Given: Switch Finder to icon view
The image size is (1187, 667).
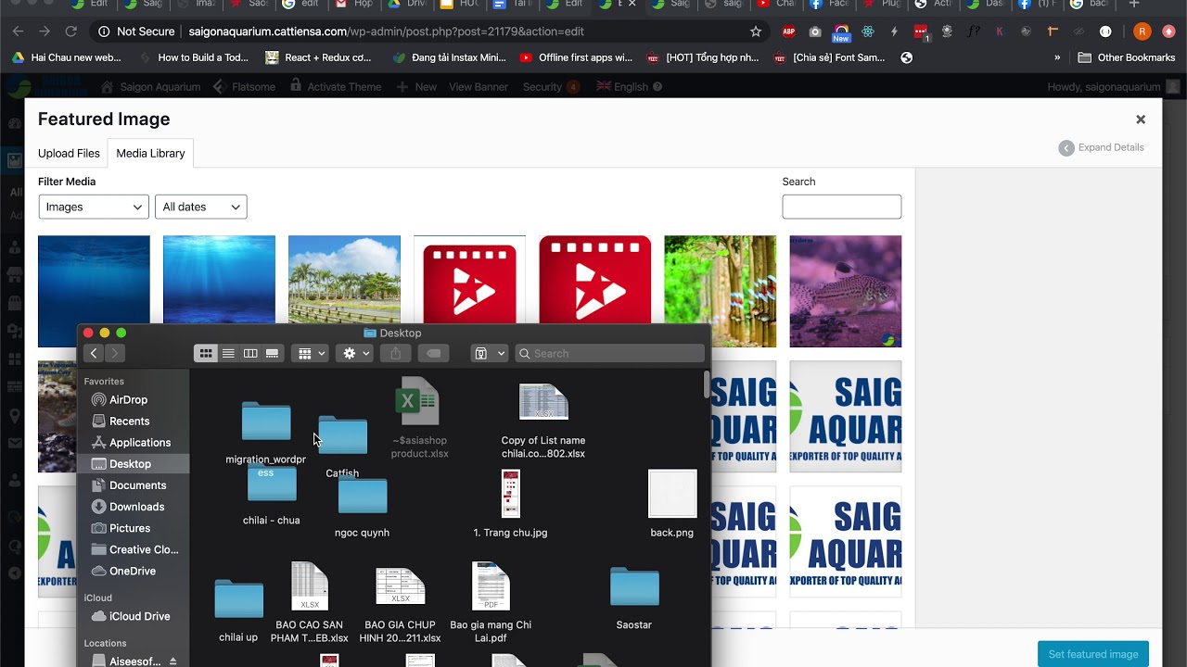Looking at the screenshot, I should [x=206, y=353].
